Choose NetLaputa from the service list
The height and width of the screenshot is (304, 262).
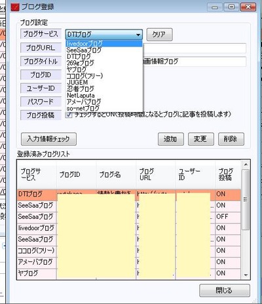104,96
